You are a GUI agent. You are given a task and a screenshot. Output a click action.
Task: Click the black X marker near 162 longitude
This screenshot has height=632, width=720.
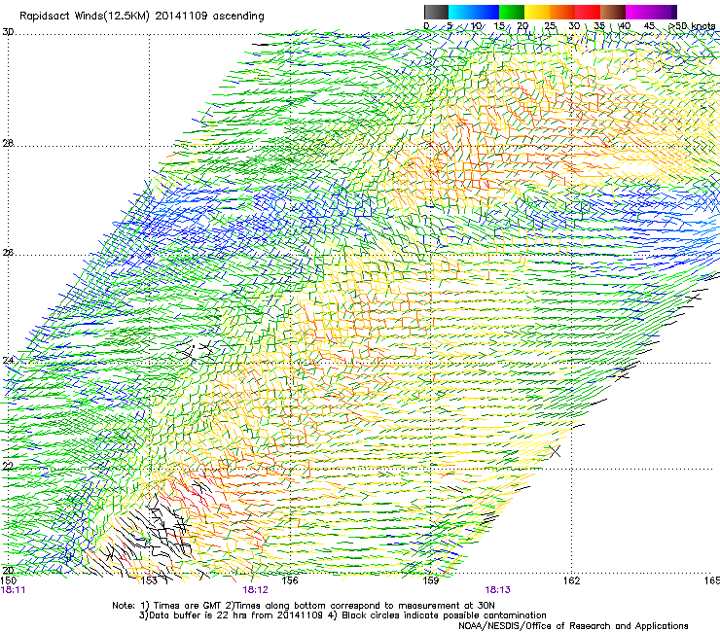(556, 451)
